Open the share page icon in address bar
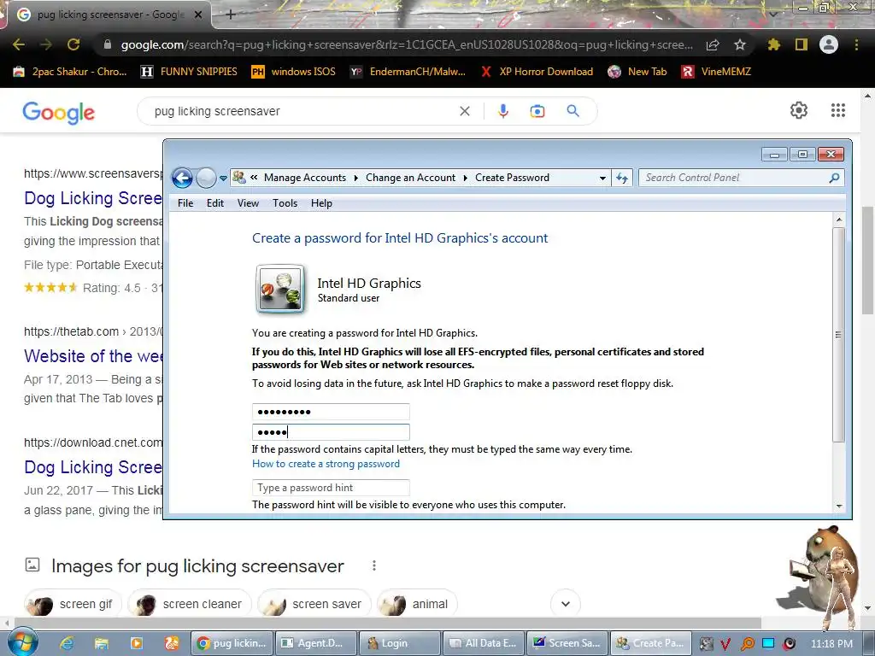The image size is (875, 656). (x=713, y=44)
